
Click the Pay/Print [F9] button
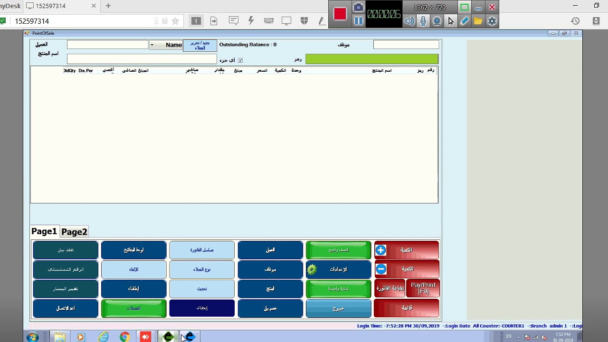[x=423, y=288]
